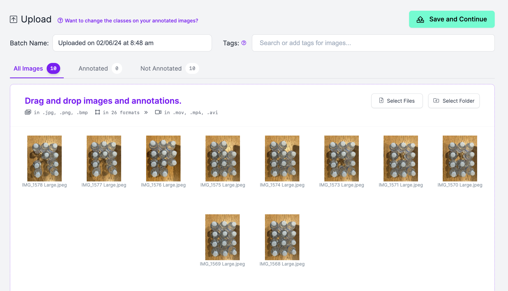Focus the search or add tags field
Viewport: 508px width, 291px height.
coord(373,43)
